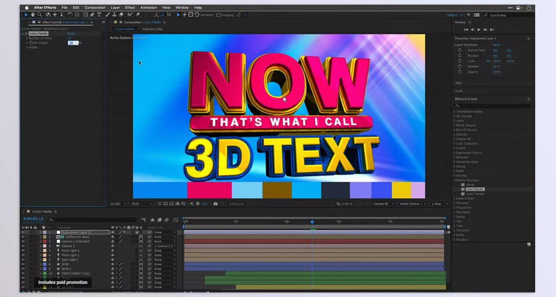Click the Shy layers icon in timeline header

coord(152,220)
